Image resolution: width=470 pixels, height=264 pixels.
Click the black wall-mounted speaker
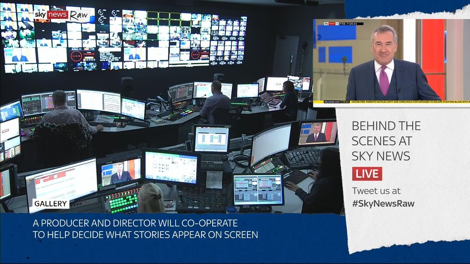[x=127, y=86]
